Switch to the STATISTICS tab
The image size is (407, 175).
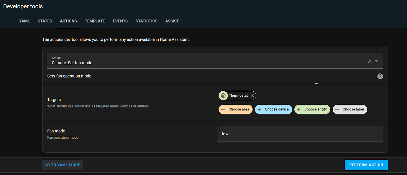(146, 21)
